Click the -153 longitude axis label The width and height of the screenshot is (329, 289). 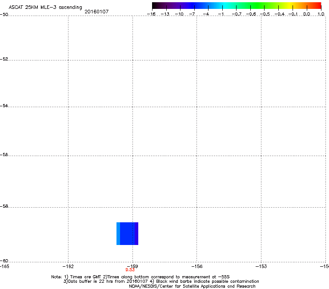tap(261, 266)
